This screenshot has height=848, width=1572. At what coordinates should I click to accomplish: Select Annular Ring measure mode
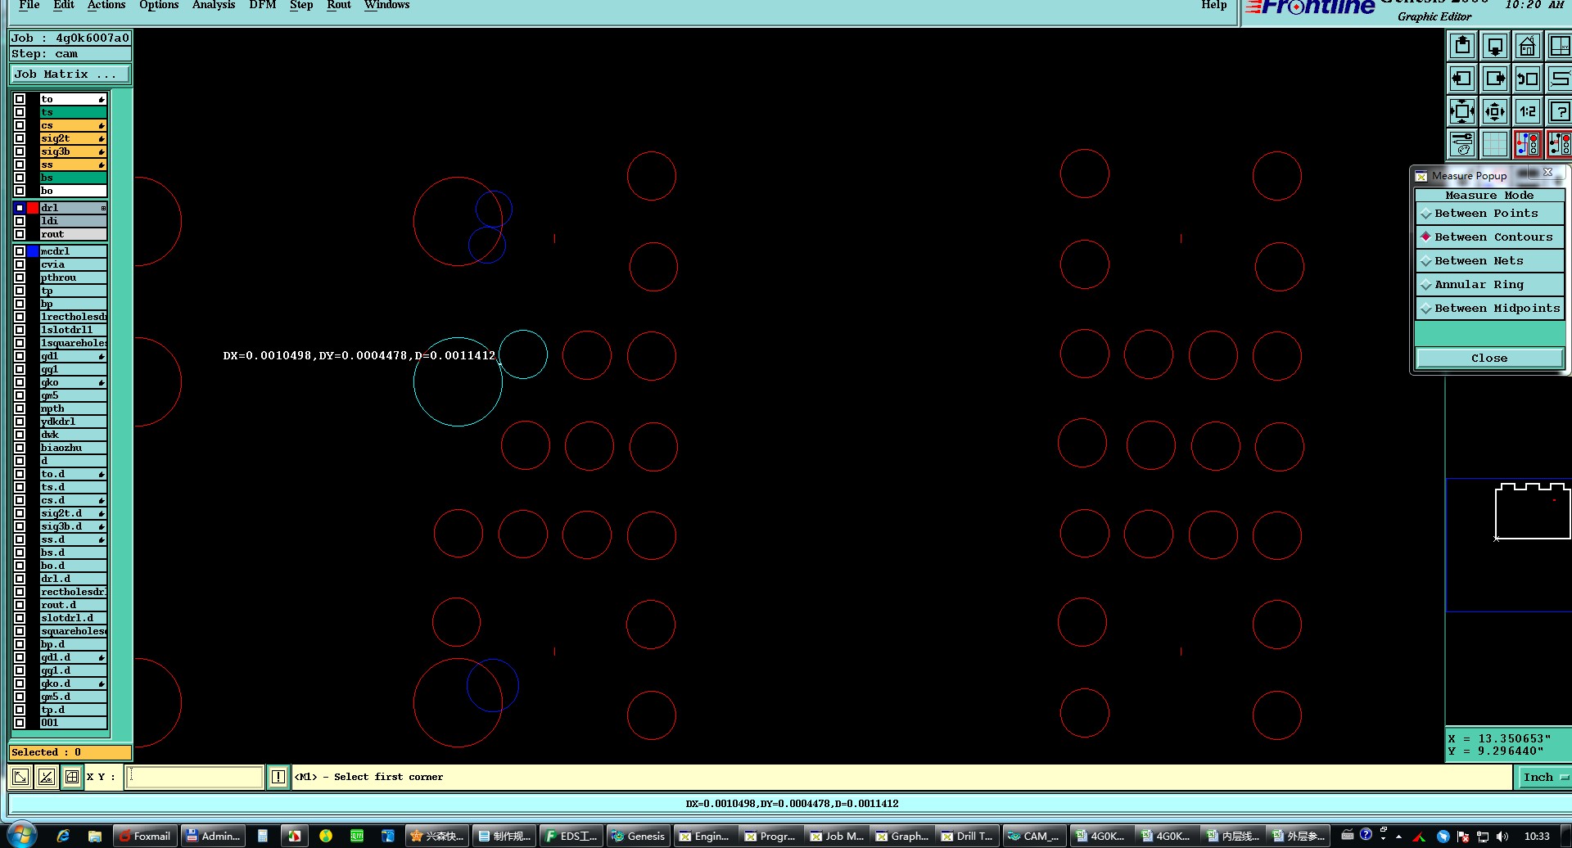point(1489,285)
